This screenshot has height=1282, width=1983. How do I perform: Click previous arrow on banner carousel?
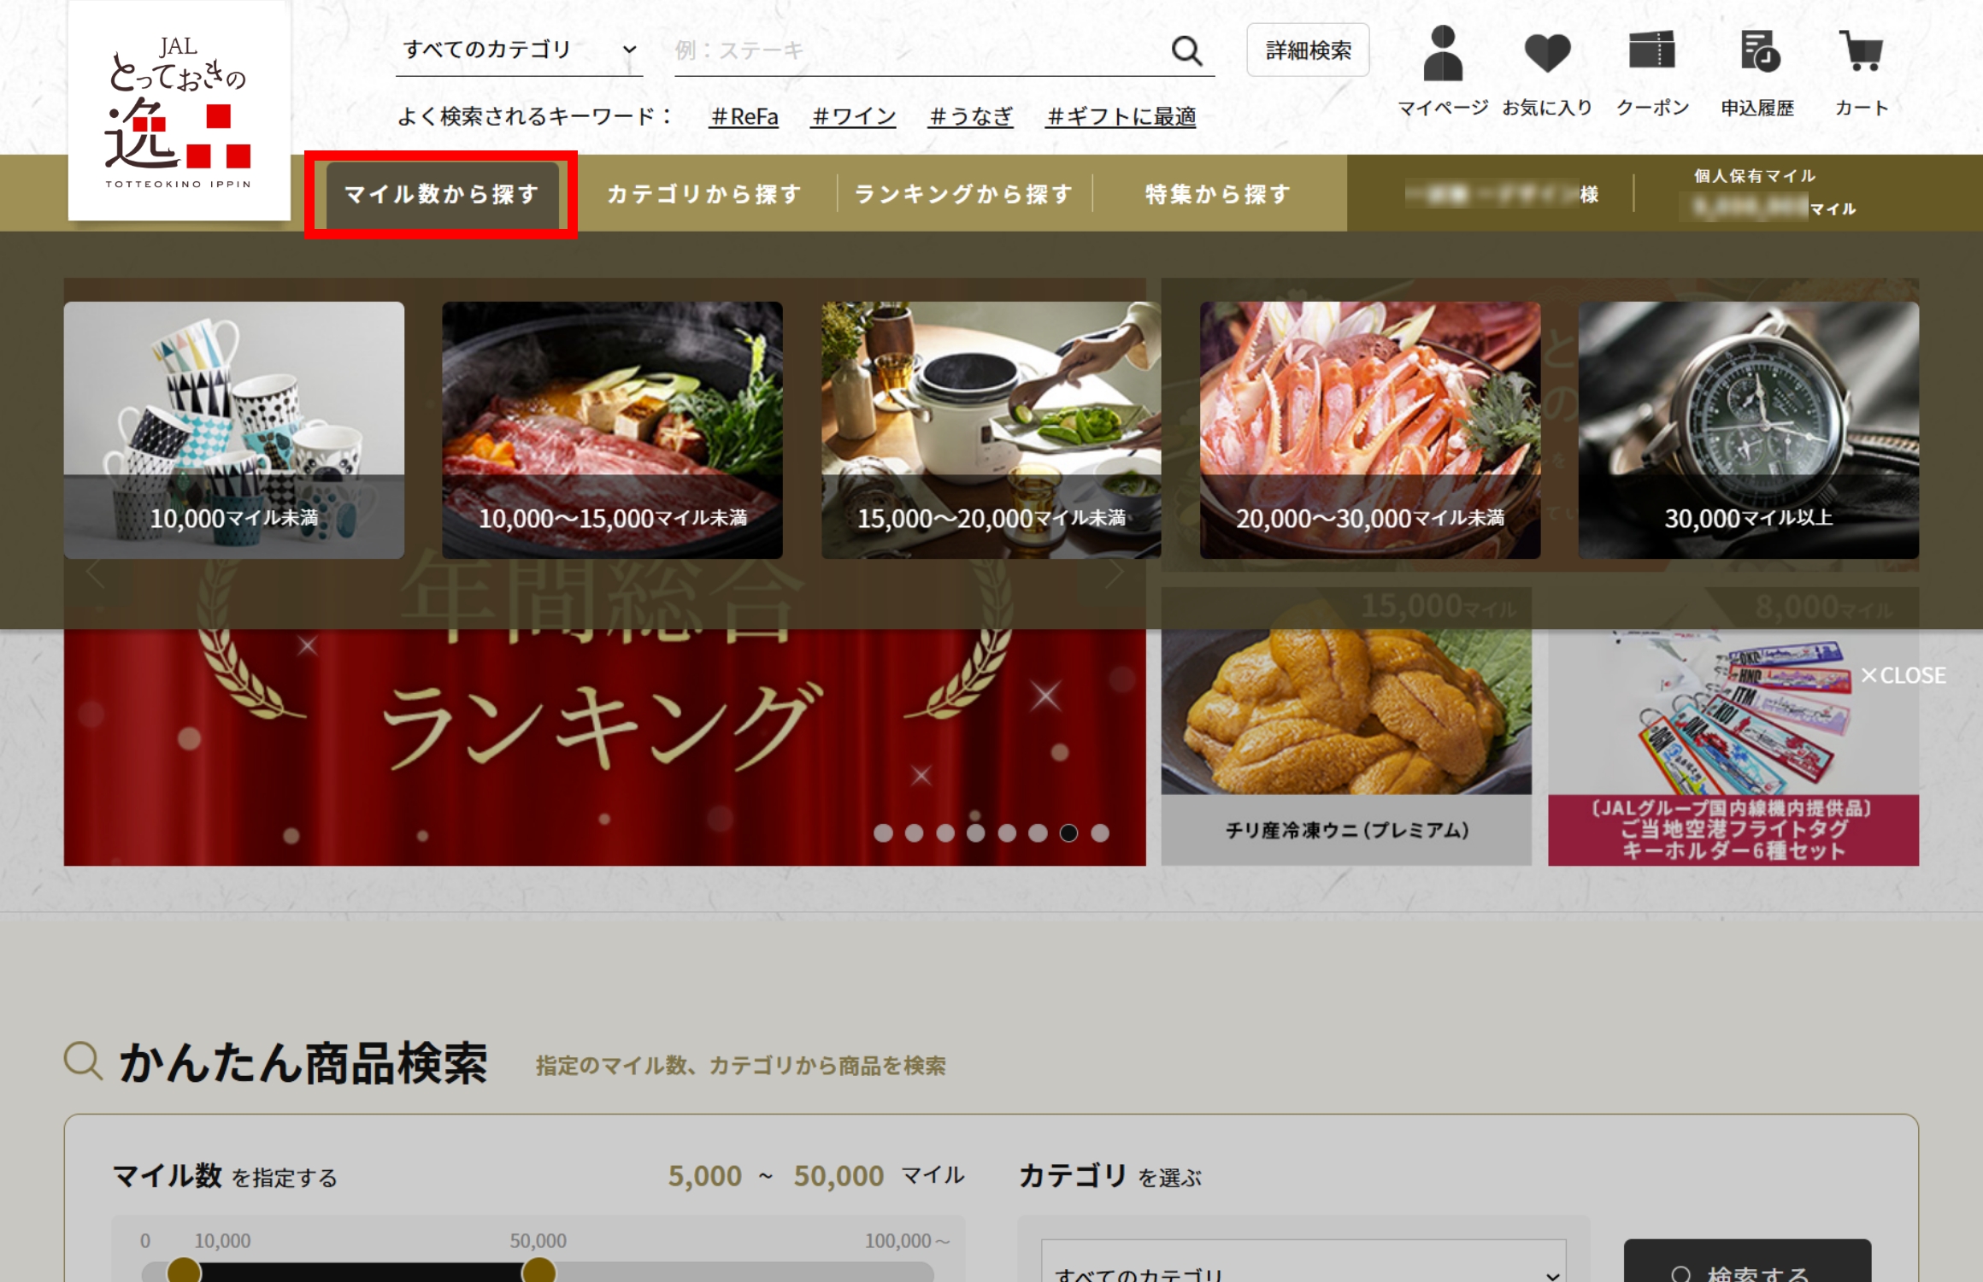coord(96,573)
